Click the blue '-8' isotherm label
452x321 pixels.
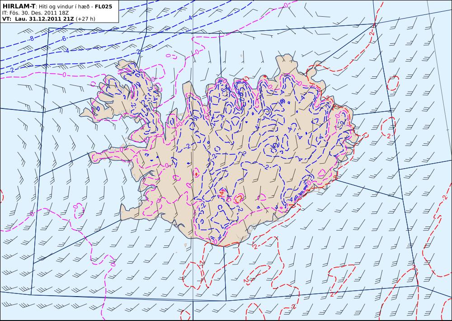(31, 39)
